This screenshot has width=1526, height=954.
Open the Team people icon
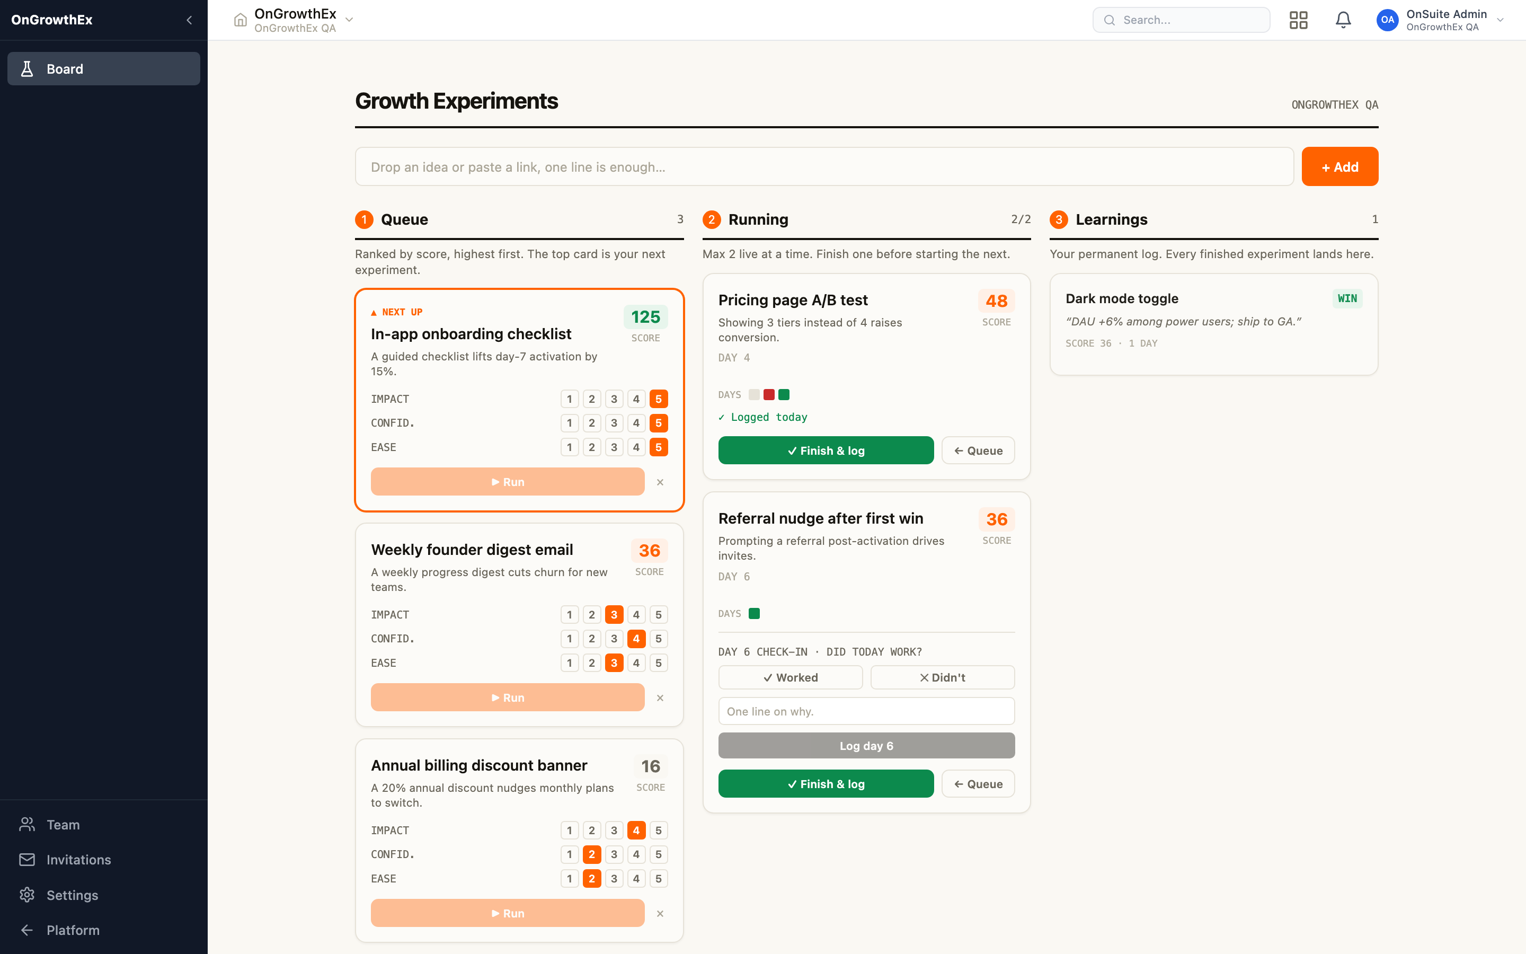[27, 825]
